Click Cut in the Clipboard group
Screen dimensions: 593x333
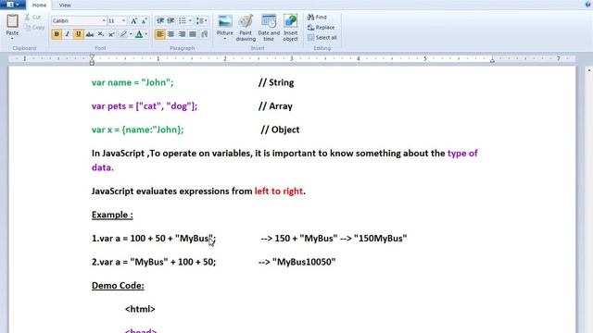[x=33, y=17]
